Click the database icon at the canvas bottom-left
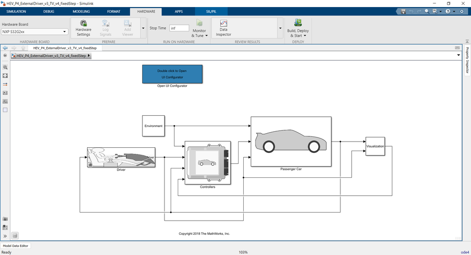471x255 pixels. click(x=15, y=236)
